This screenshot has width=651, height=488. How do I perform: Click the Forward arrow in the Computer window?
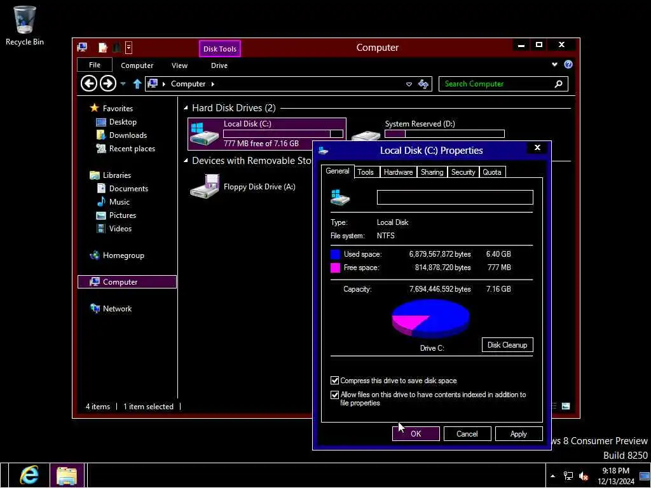pyautogui.click(x=108, y=83)
